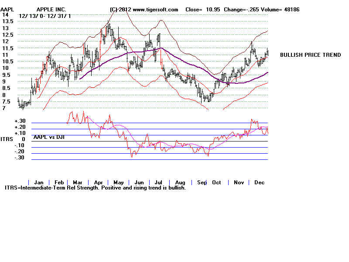The height and width of the screenshot is (262, 349).
Task: Select the AAPL vs DJI legend text
Action: (48, 137)
